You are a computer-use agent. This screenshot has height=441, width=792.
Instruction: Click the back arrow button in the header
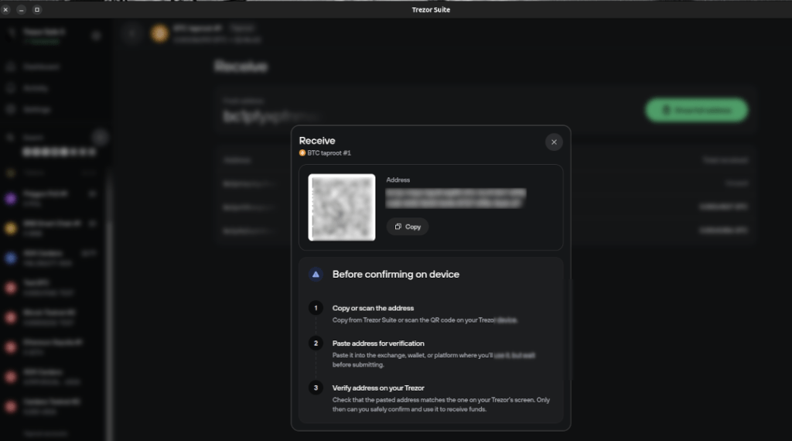point(131,33)
